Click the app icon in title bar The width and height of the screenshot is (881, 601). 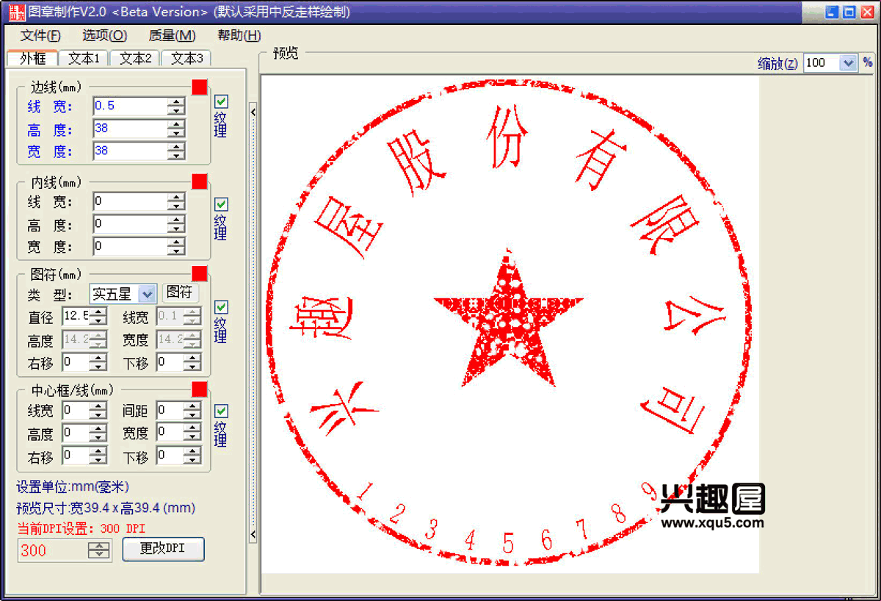[16, 12]
